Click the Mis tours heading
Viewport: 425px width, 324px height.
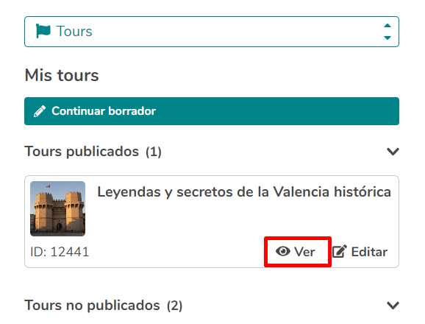click(x=62, y=75)
